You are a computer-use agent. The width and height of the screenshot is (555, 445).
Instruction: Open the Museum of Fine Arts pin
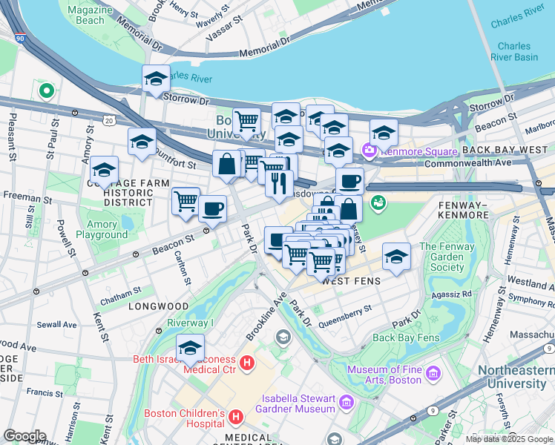pos(433,374)
